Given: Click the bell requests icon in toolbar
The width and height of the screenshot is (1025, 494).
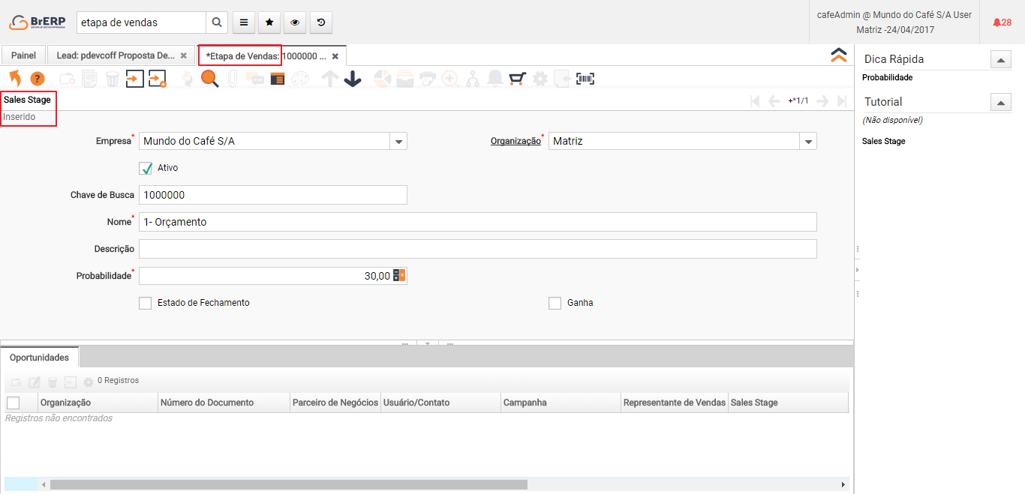Looking at the screenshot, I should (x=495, y=79).
